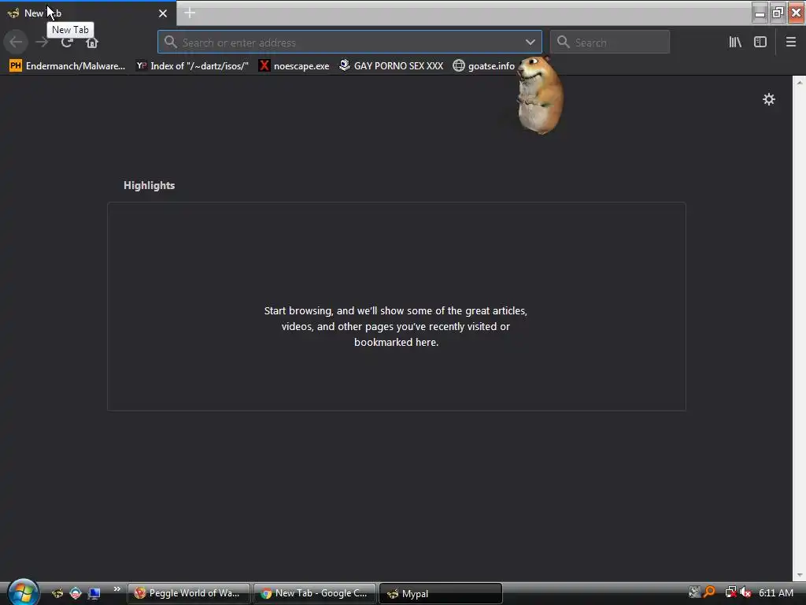Switch to Peggle World of Wa... taskbar window
Image resolution: width=806 pixels, height=605 pixels.
click(189, 593)
